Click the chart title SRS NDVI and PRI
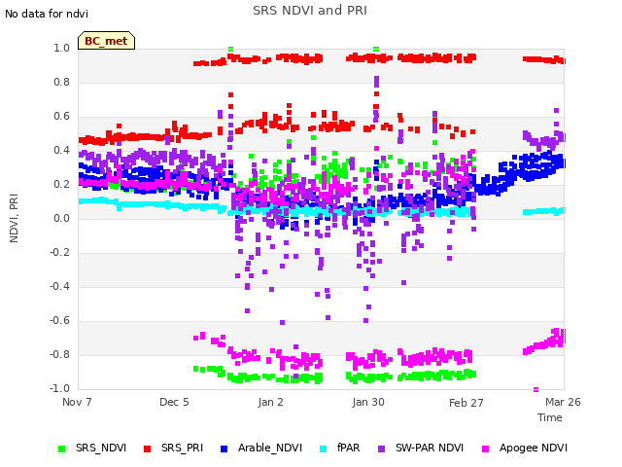This screenshot has height=467, width=622. tap(310, 10)
